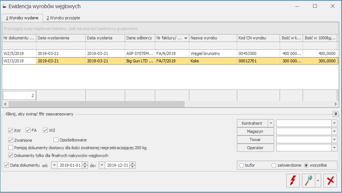Select the bufor radio button
This screenshot has width=342, height=193.
point(242,165)
